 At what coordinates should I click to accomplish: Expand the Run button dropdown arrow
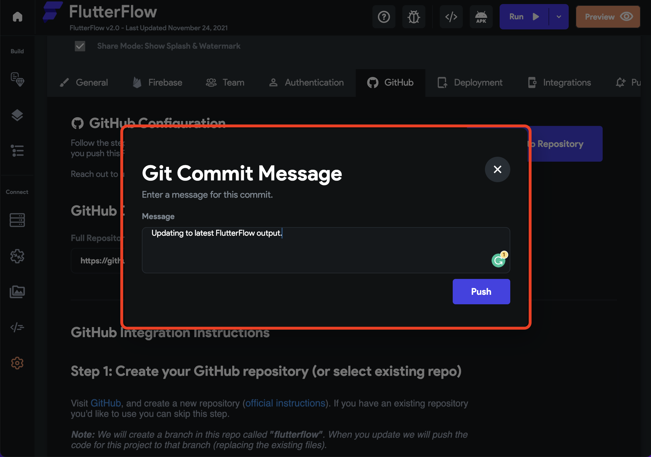click(x=559, y=17)
